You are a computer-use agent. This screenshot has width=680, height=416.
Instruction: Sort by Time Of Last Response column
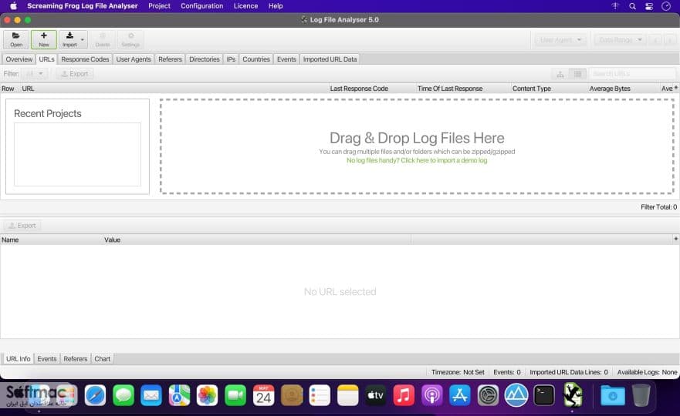[463, 89]
